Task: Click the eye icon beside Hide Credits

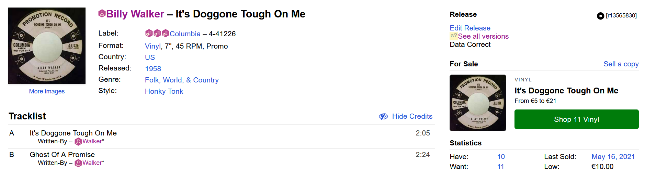Action: click(x=383, y=116)
